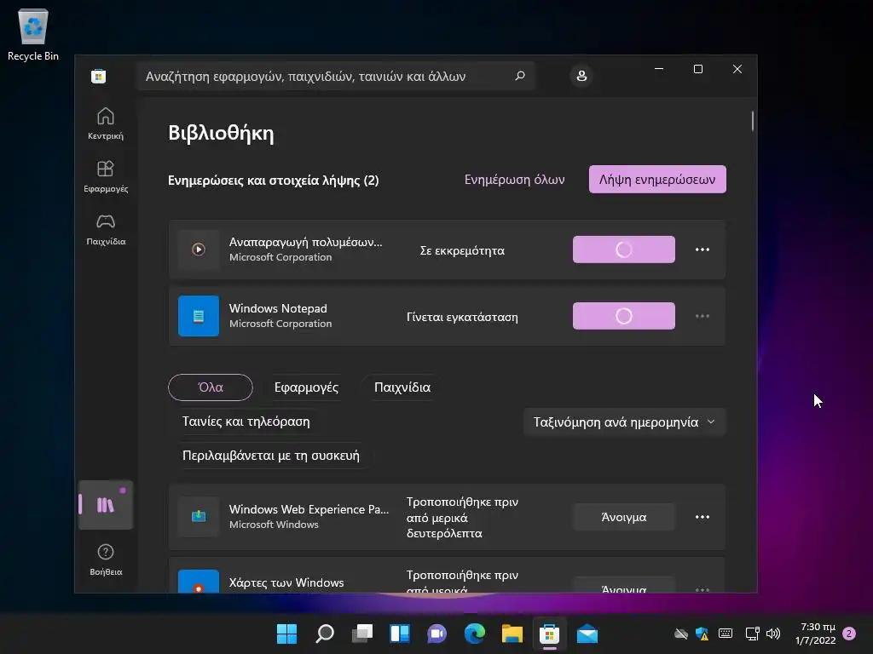The height and width of the screenshot is (654, 873).
Task: Click Windows Web Experience Pack icon
Action: [198, 517]
